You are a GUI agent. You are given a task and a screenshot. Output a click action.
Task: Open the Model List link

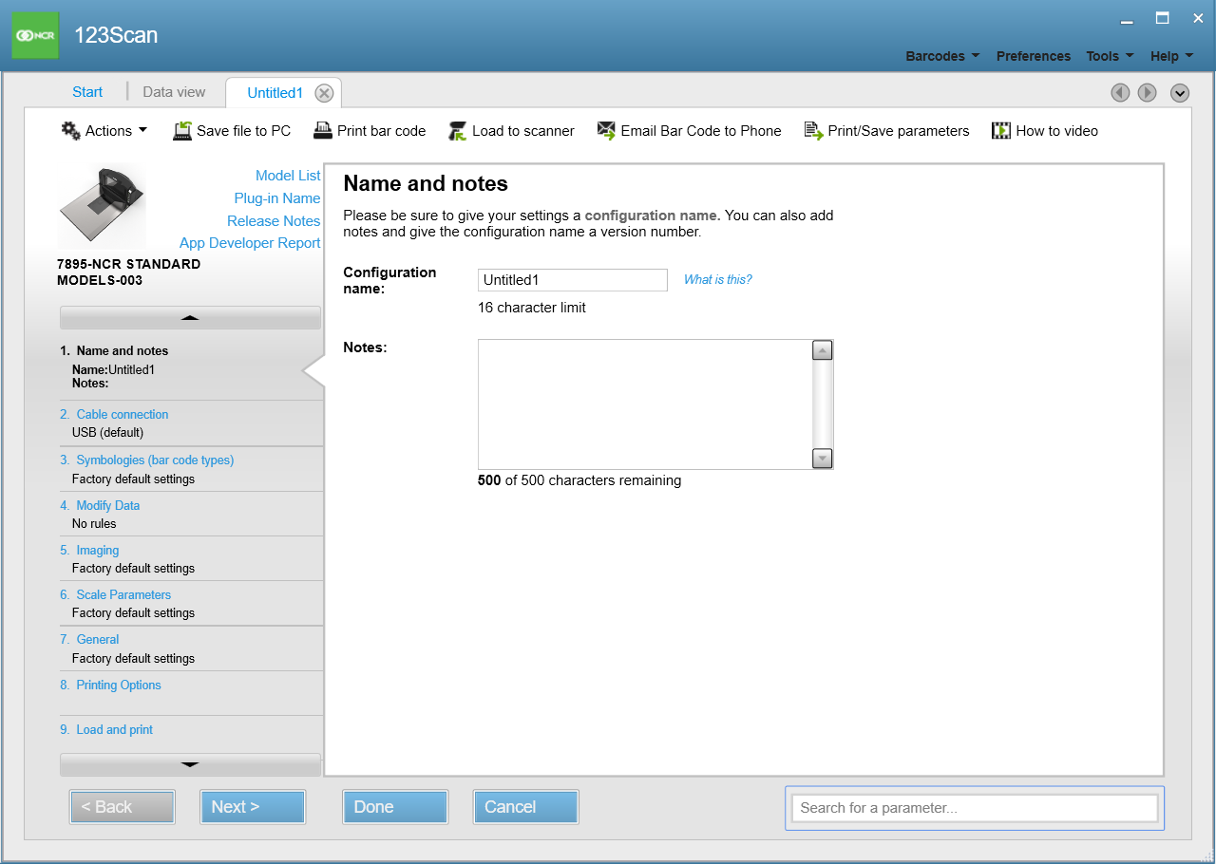(288, 176)
